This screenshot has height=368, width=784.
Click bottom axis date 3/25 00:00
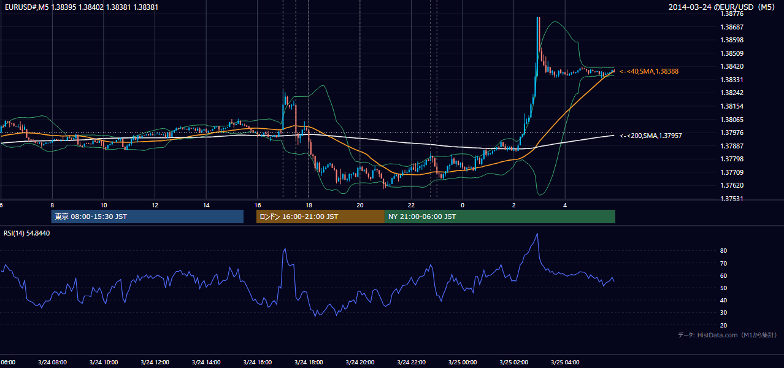pyautogui.click(x=463, y=362)
